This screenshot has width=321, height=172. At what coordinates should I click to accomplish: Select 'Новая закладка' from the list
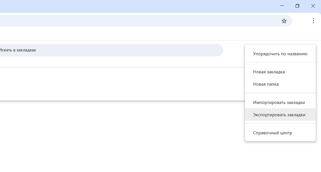tap(269, 72)
